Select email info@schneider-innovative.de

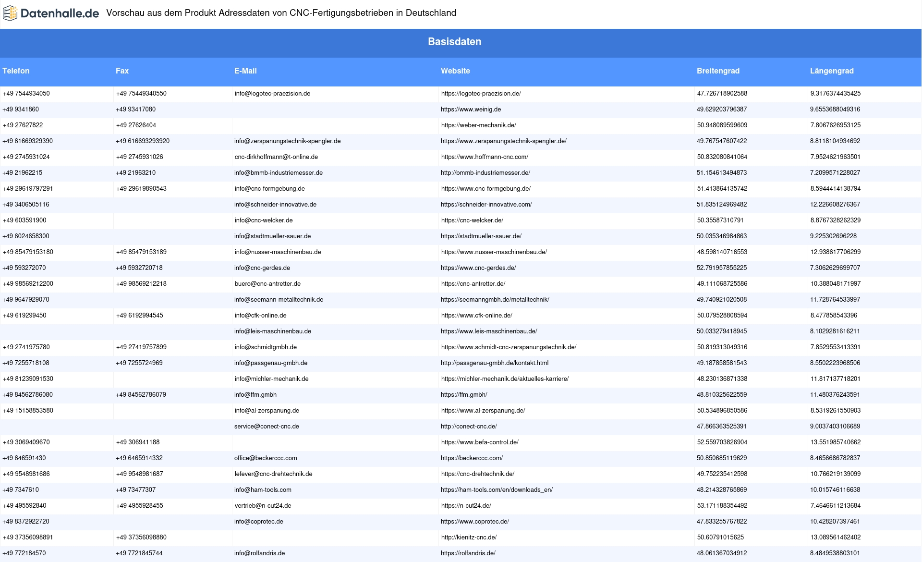pos(276,205)
